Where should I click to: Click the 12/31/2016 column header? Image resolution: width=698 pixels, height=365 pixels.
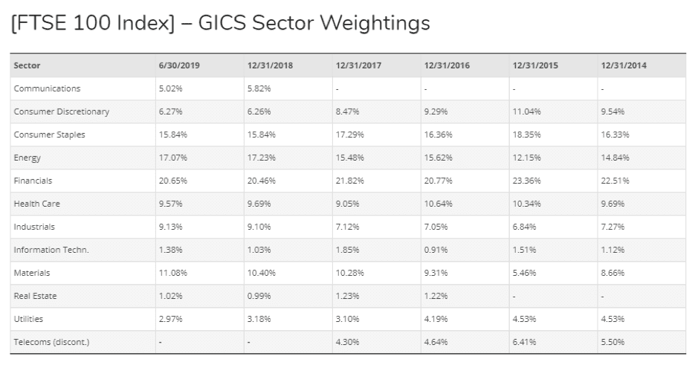tap(447, 65)
